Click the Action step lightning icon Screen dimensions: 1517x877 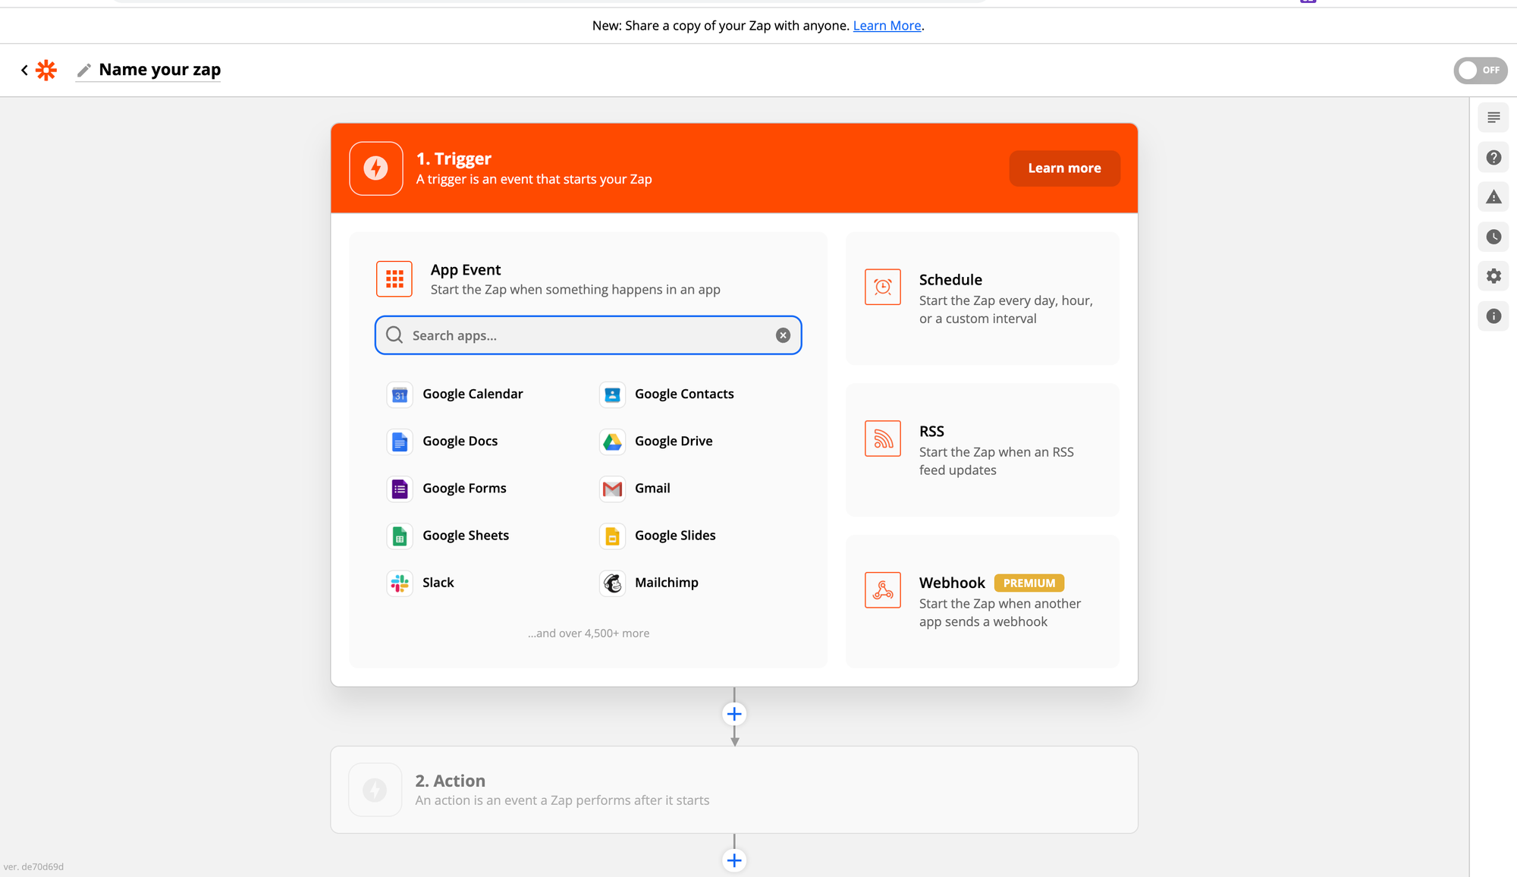[375, 790]
